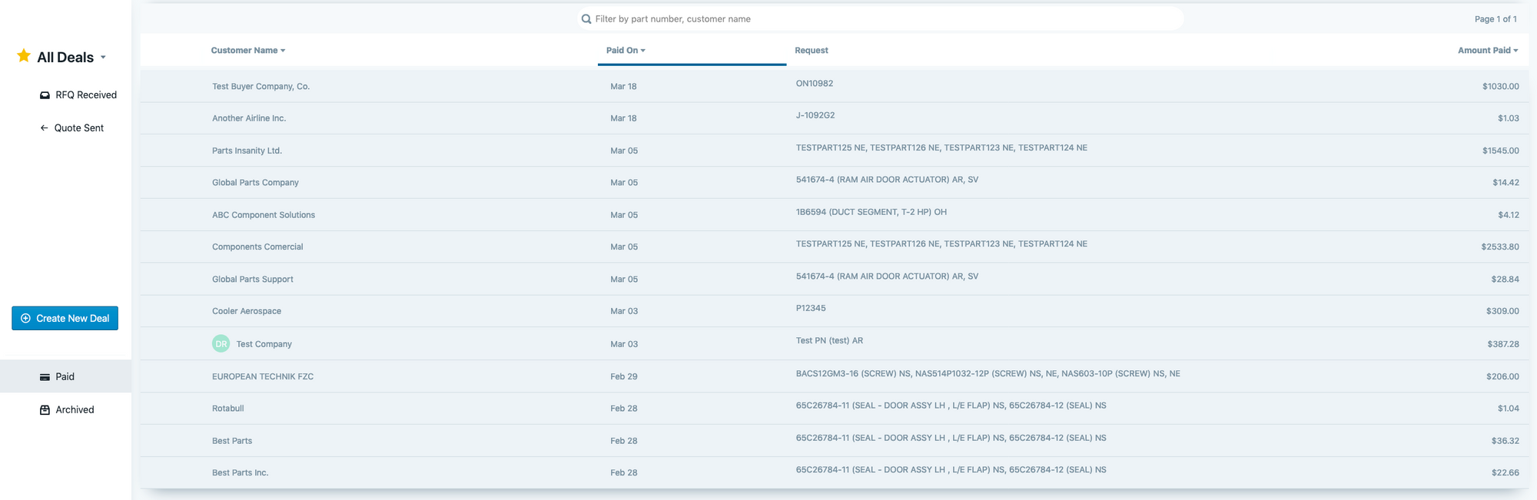
Task: Open the Parts Insanity Ltd. deal
Action: 247,151
